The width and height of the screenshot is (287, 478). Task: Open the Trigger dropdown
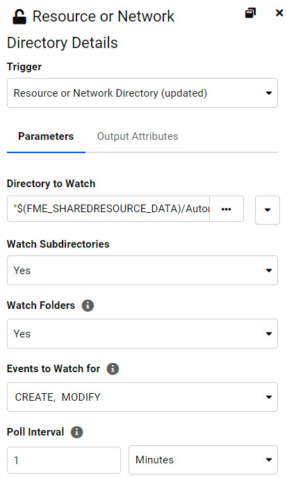[x=142, y=93]
